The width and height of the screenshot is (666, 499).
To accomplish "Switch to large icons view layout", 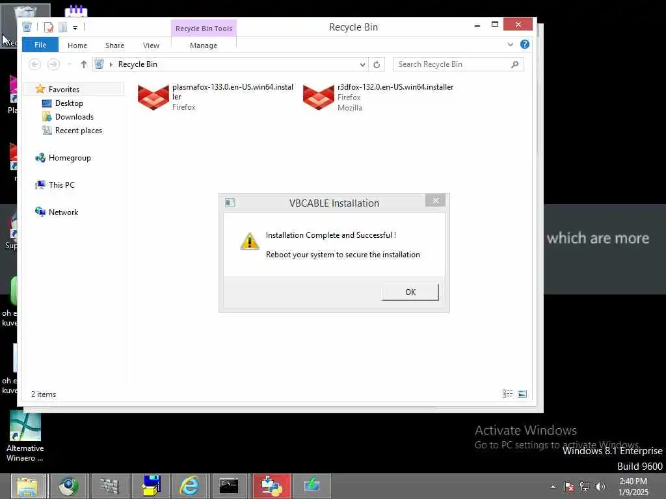I will 522,394.
